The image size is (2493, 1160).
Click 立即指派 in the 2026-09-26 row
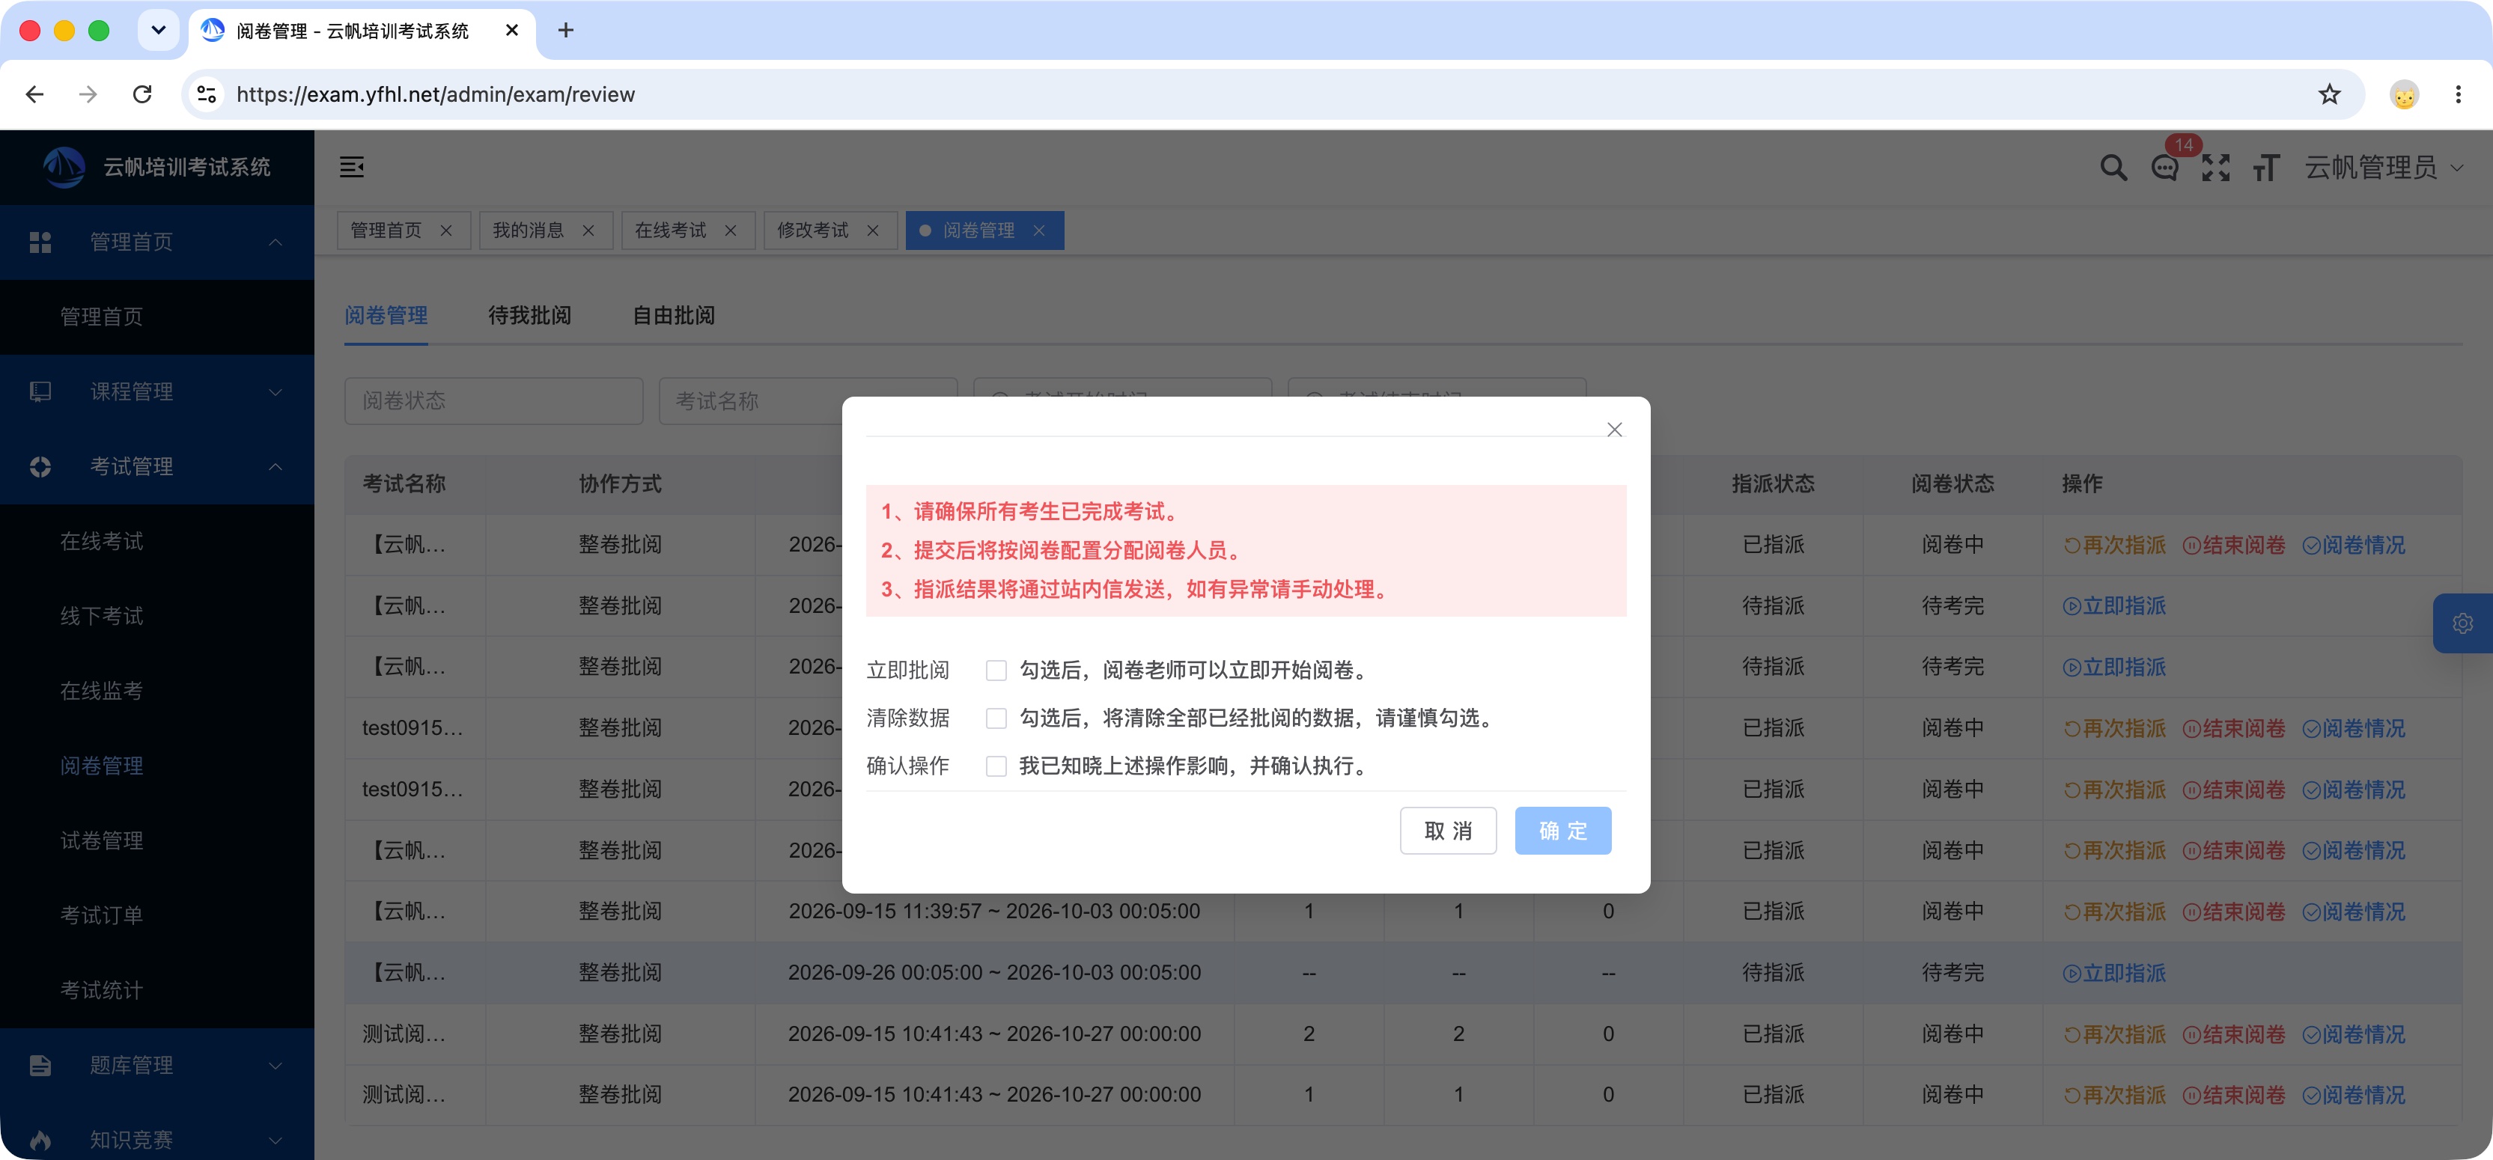click(x=2113, y=974)
